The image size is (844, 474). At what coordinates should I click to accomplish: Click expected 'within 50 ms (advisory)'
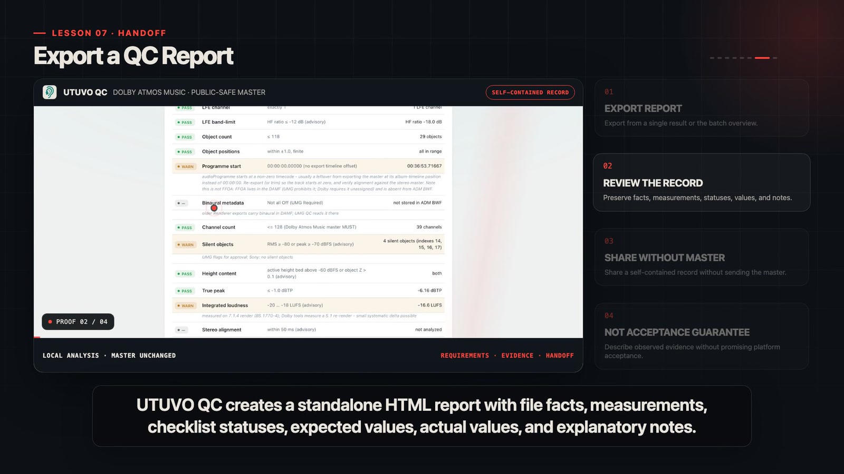pos(291,330)
